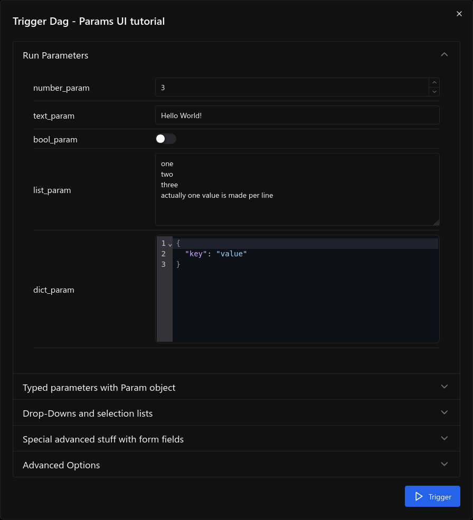Click the Trigger button
This screenshot has width=473, height=520.
click(432, 496)
